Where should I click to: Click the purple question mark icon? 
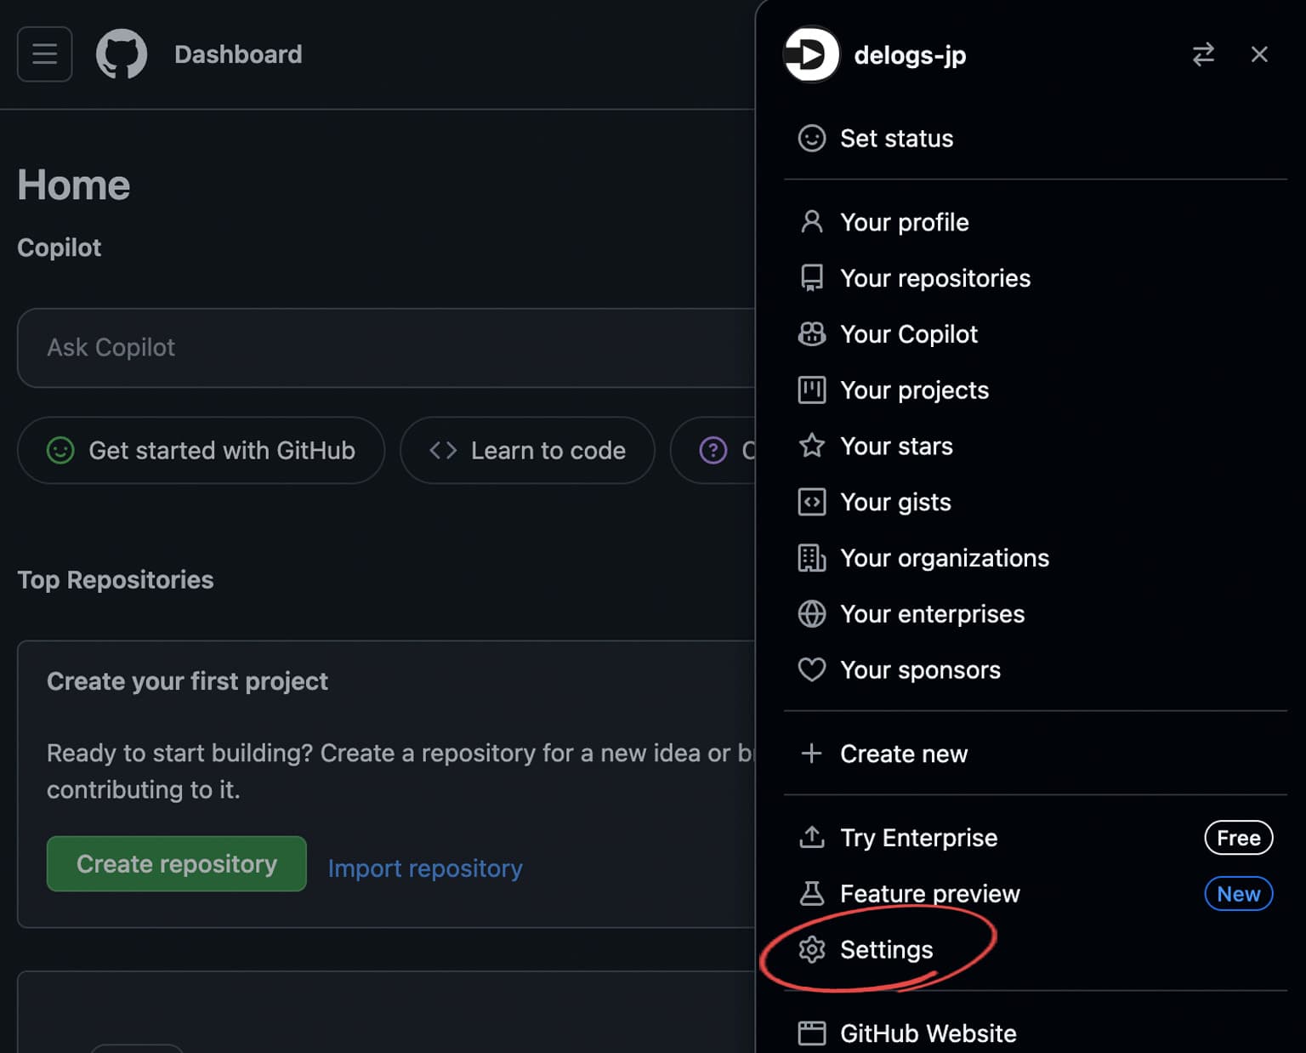tap(713, 450)
